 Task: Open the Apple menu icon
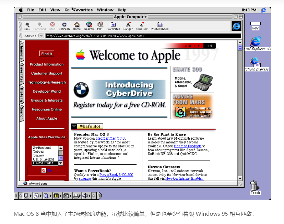coord(21,10)
